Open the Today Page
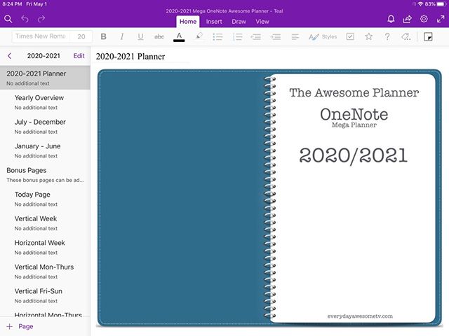Viewport: 449px width, 336px height. point(45,199)
